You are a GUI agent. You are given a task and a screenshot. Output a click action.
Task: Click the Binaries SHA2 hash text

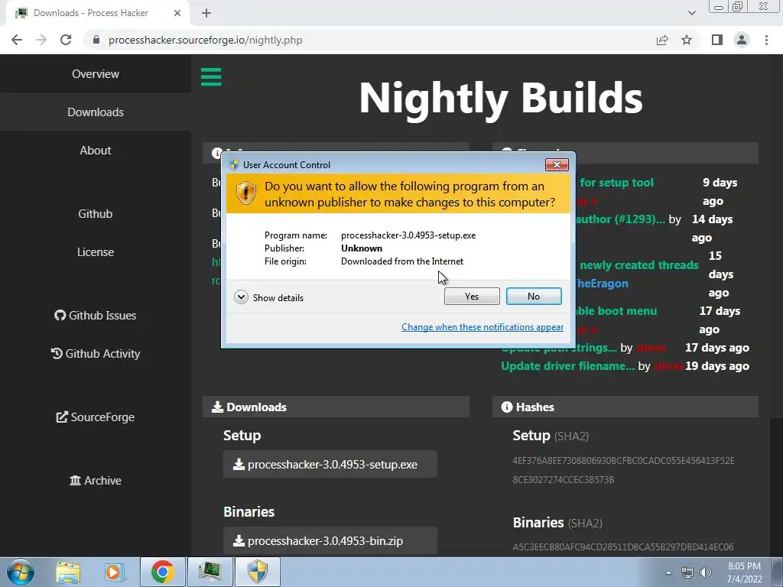(x=622, y=546)
